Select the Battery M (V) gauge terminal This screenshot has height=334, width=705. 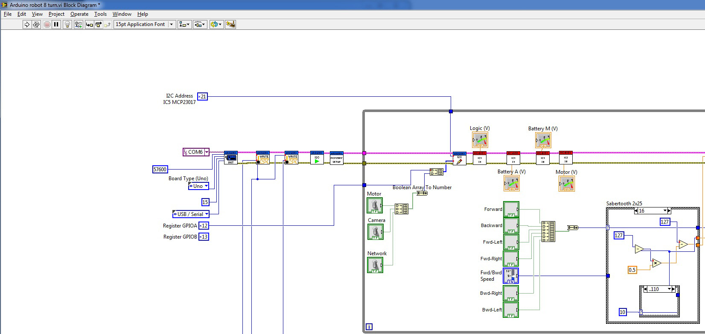pyautogui.click(x=543, y=140)
